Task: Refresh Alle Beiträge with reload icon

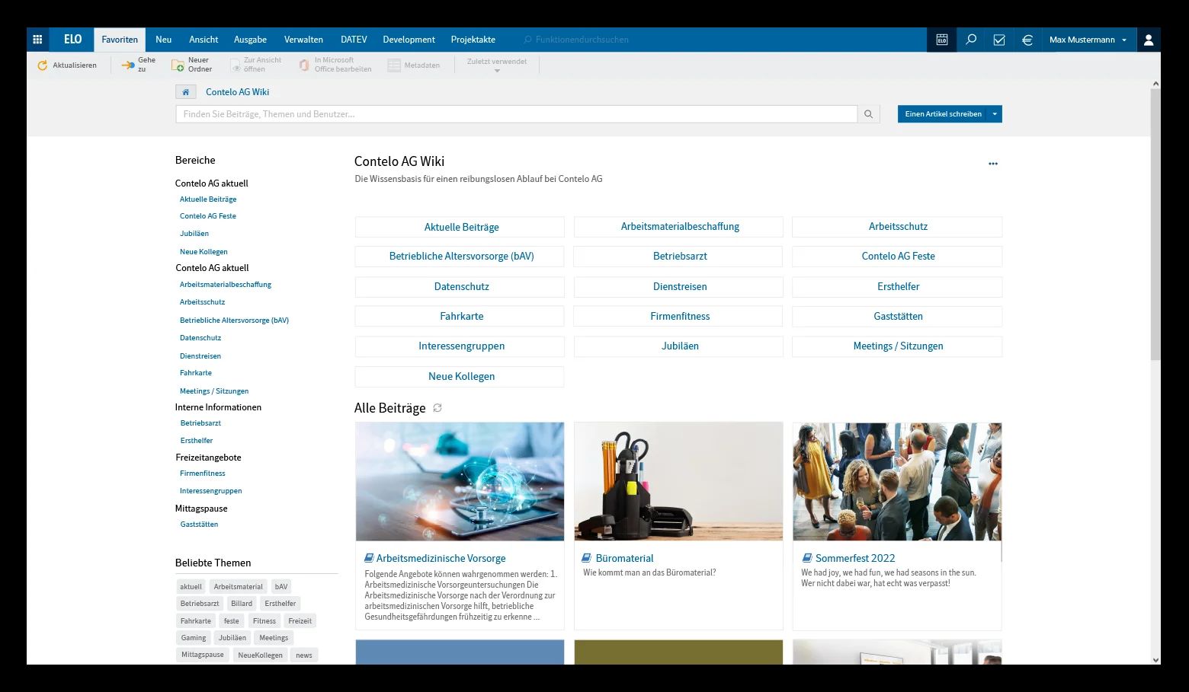Action: (437, 408)
